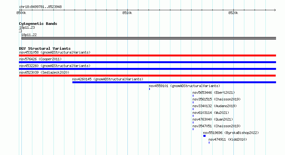Select the red nsv4531058 variant bar

click(147, 55)
